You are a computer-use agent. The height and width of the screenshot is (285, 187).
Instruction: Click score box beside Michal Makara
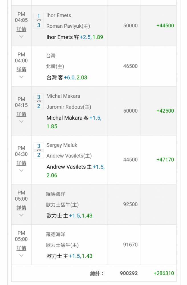(x=39, y=101)
